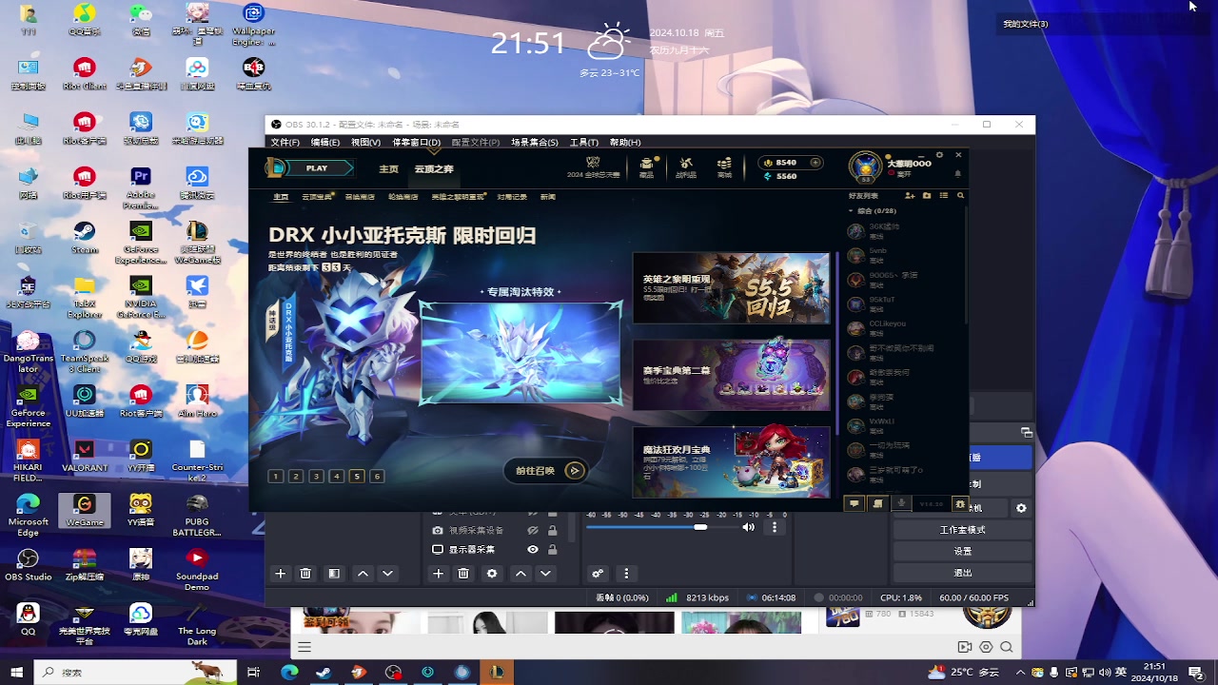Open the 赛季宝典第二幕 thumbnail
The width and height of the screenshot is (1218, 685).
click(x=731, y=375)
